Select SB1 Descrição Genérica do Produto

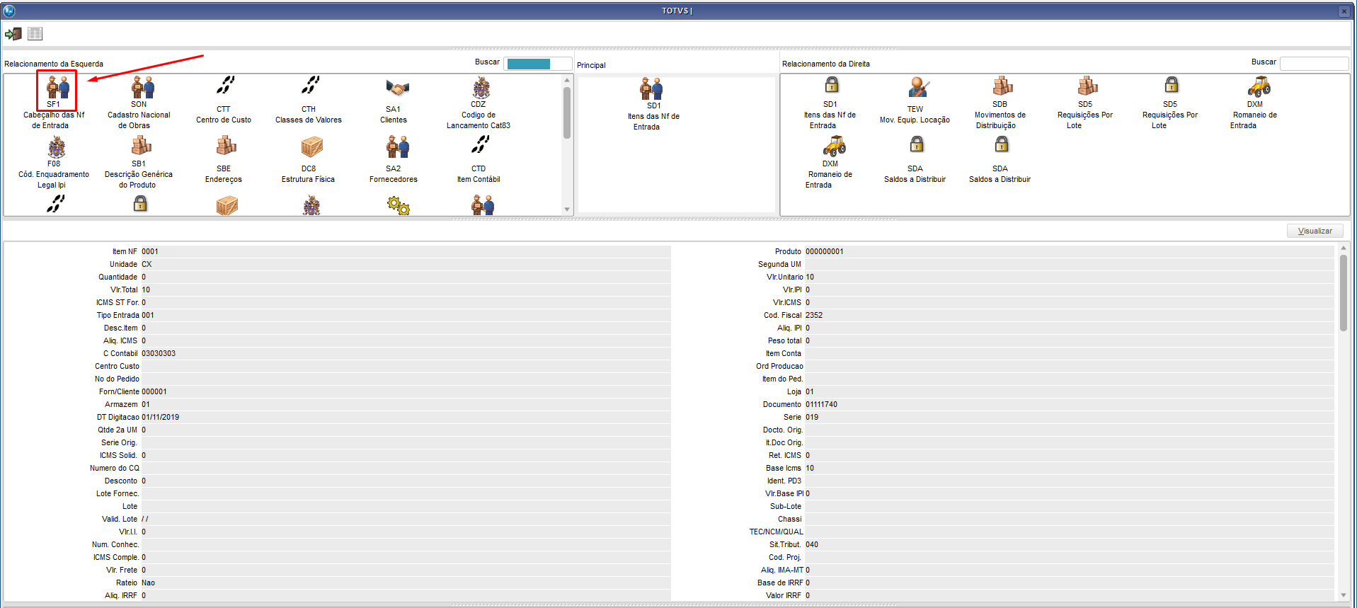pos(142,145)
